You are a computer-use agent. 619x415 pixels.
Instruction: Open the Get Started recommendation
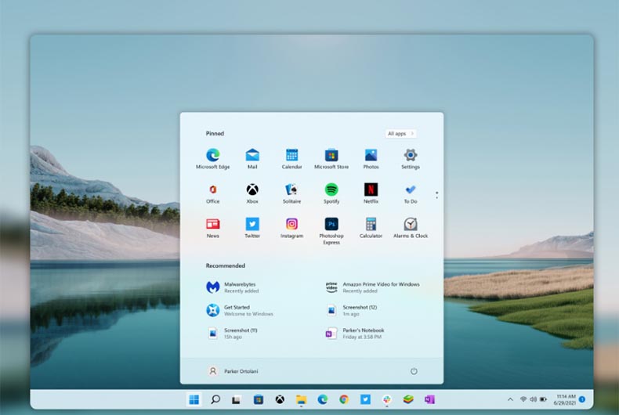coord(239,310)
